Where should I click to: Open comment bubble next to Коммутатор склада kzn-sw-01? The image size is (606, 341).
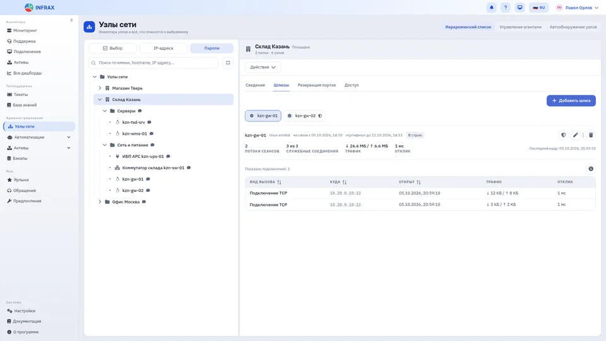[189, 168]
